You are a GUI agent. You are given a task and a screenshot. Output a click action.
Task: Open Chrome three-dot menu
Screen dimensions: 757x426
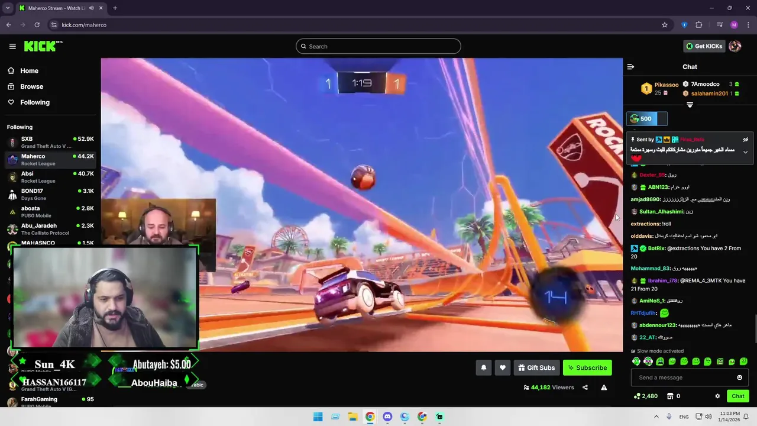pyautogui.click(x=748, y=25)
